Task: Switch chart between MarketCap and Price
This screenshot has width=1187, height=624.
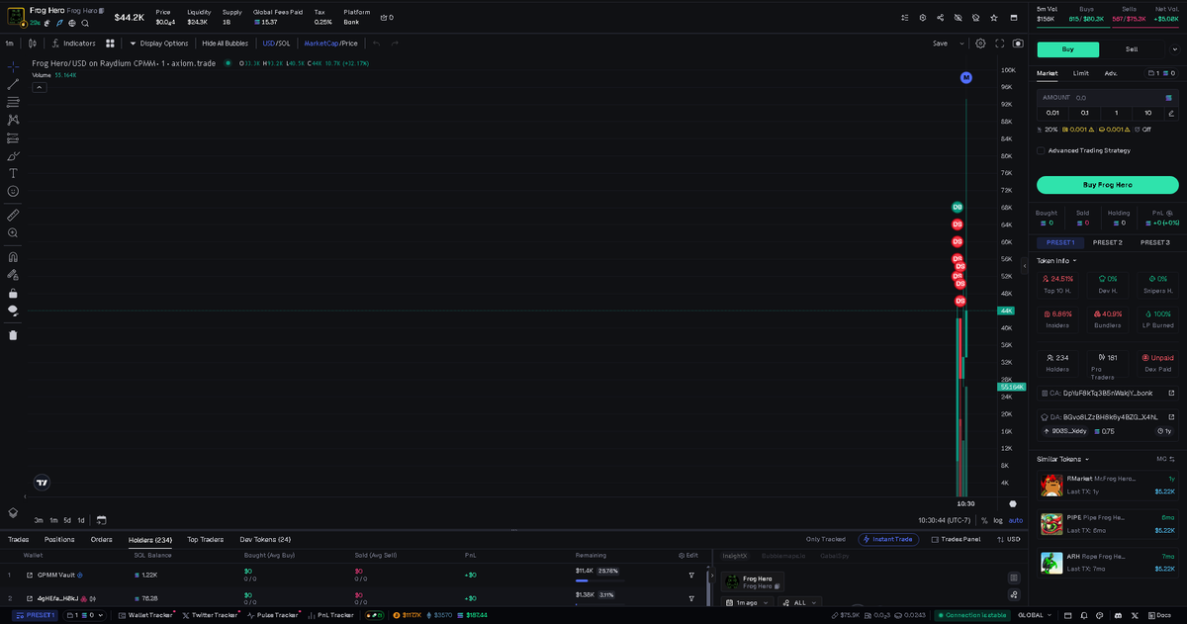Action: click(330, 44)
